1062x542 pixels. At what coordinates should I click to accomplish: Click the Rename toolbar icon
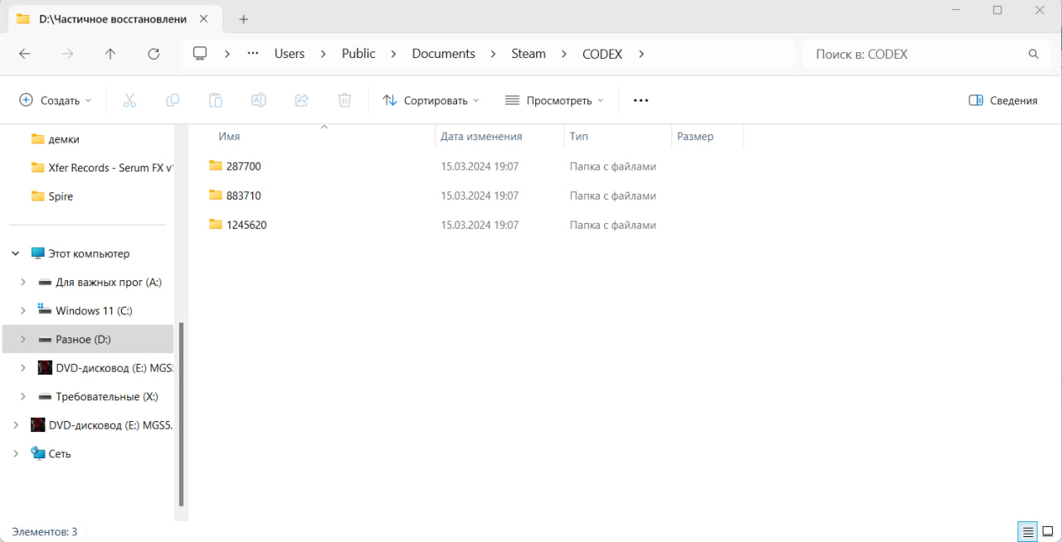click(x=258, y=100)
